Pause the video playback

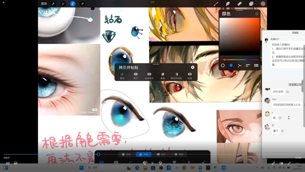[x=152, y=163]
